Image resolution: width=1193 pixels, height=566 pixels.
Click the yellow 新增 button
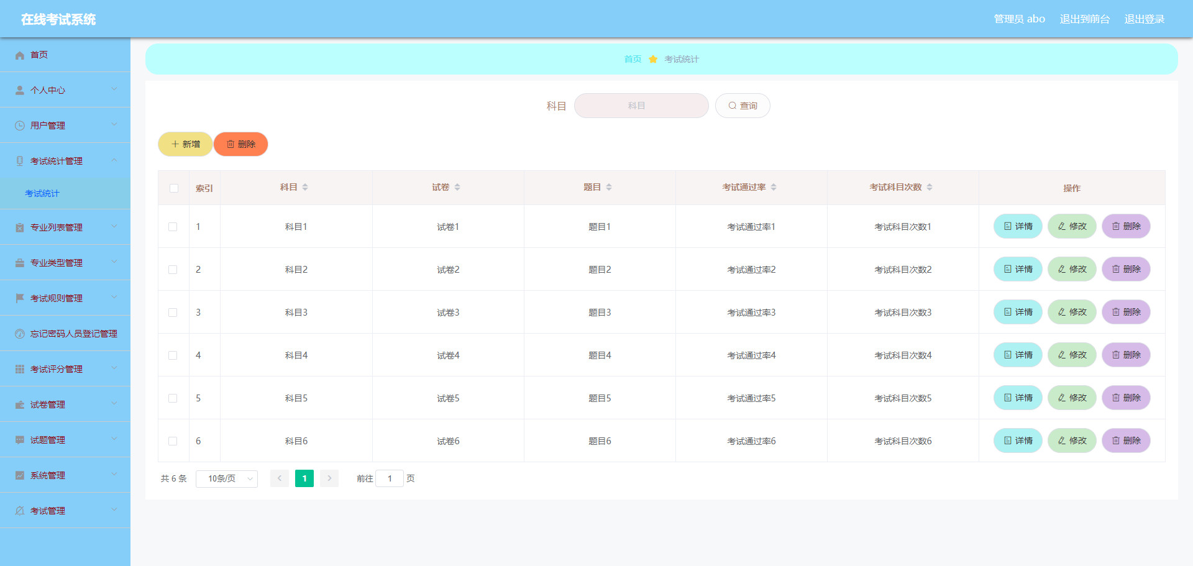point(185,144)
